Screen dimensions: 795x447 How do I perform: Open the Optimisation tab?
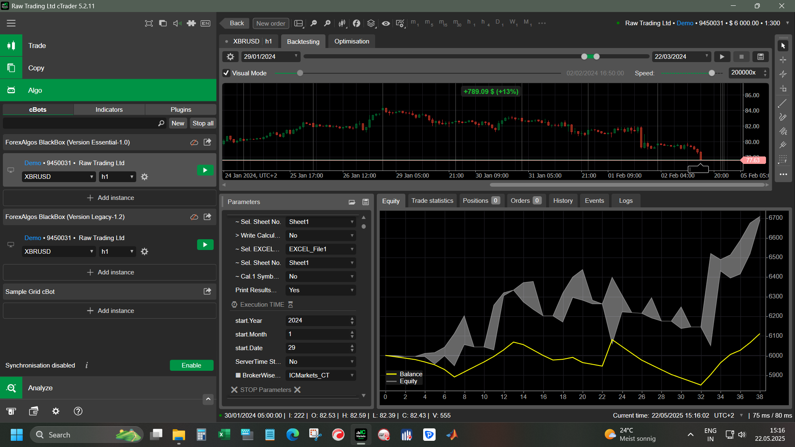click(x=352, y=41)
